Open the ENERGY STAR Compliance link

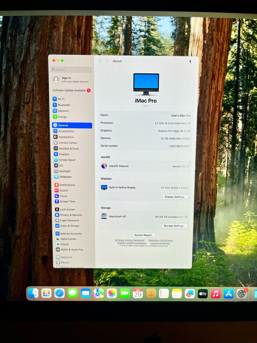coord(132,243)
